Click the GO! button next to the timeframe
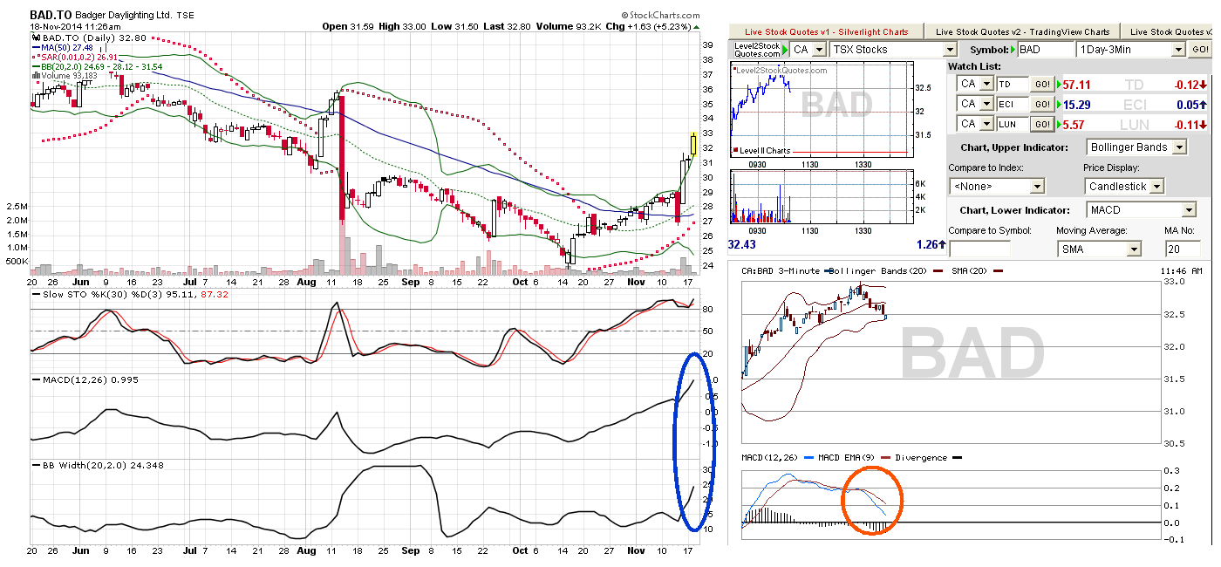 1200,50
